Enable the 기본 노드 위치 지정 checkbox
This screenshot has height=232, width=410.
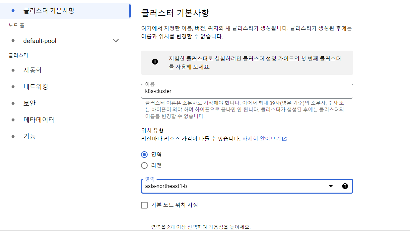coord(144,205)
